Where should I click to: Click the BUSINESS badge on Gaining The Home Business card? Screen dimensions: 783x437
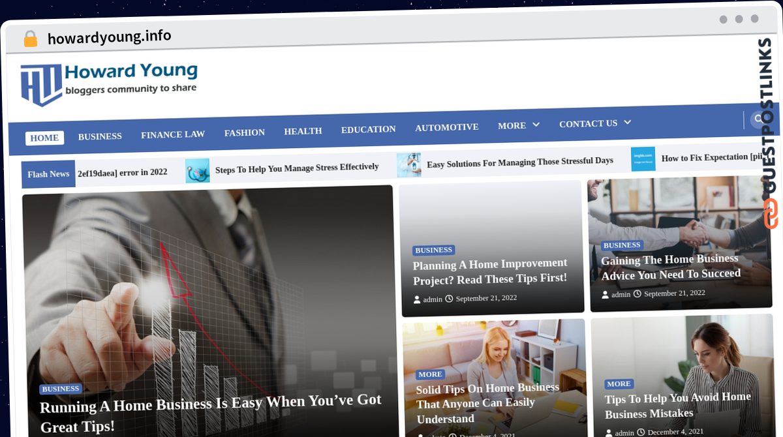622,245
